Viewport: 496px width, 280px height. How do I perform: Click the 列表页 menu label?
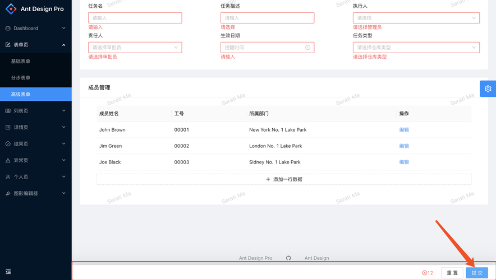(x=21, y=111)
